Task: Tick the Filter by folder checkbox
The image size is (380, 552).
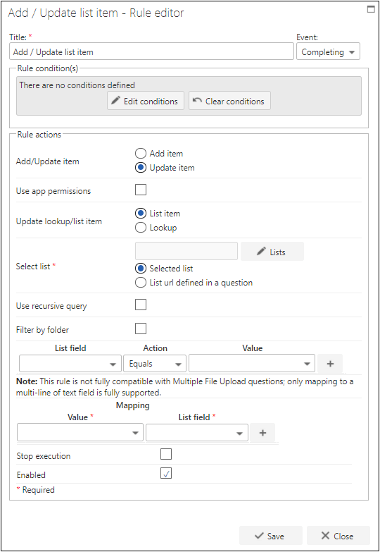Action: click(141, 329)
